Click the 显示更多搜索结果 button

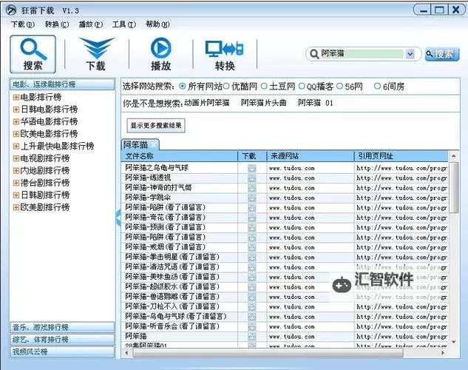(x=156, y=125)
